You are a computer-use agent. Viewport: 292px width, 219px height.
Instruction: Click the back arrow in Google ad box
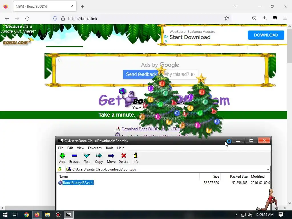tap(59, 60)
